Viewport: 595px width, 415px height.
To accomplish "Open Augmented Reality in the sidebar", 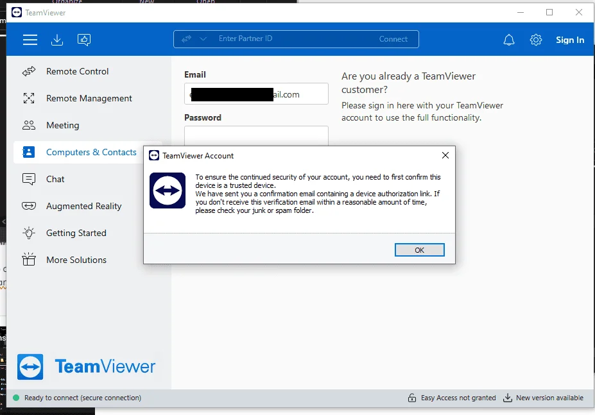I will (88, 206).
